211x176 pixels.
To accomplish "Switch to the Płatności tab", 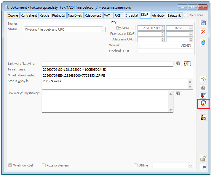I will 59,15.
